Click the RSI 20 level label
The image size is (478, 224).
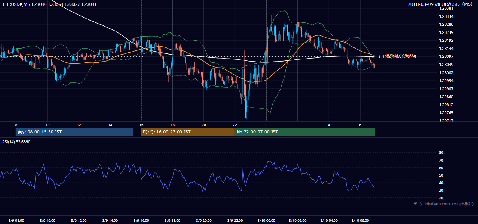[x=441, y=198]
